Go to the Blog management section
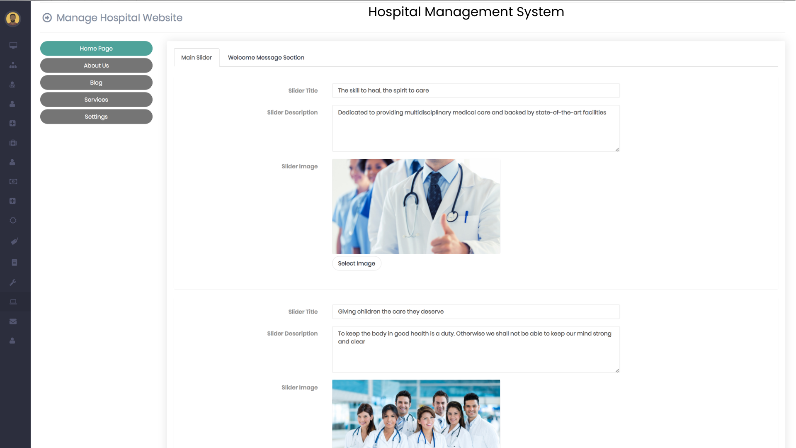 [96, 83]
